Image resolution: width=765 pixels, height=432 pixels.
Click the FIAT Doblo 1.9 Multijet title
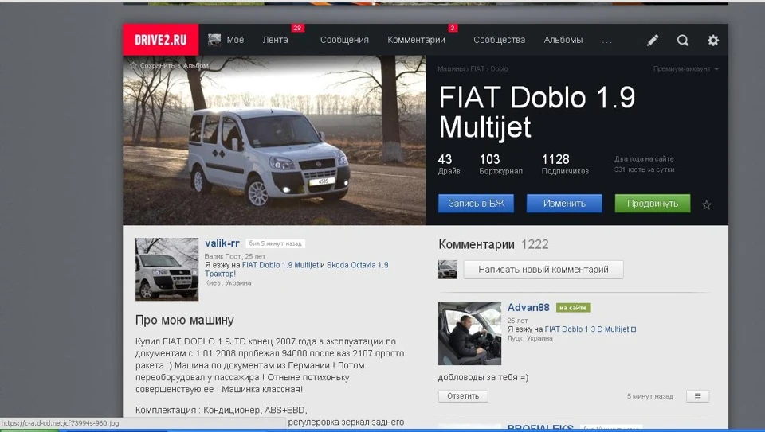[x=536, y=112]
